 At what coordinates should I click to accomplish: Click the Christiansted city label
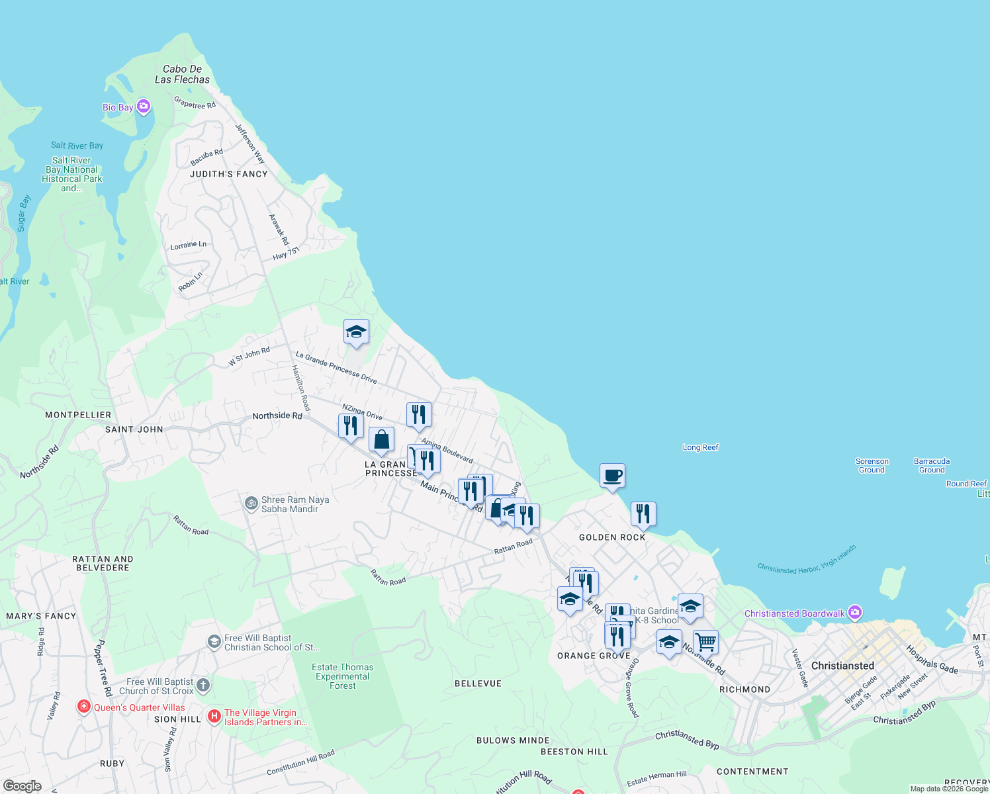[x=842, y=666]
